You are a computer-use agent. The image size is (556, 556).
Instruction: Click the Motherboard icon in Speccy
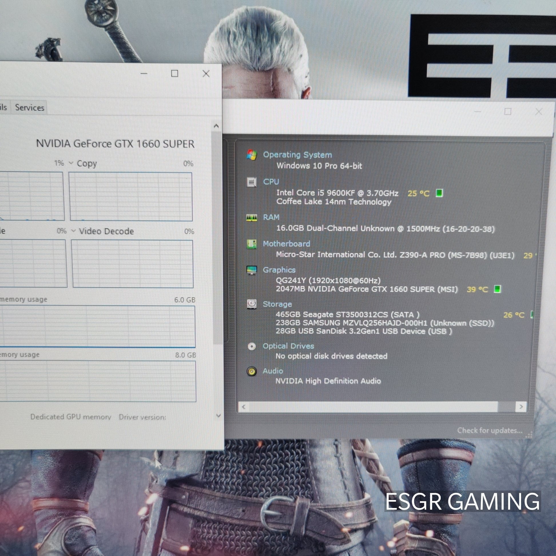pos(251,244)
